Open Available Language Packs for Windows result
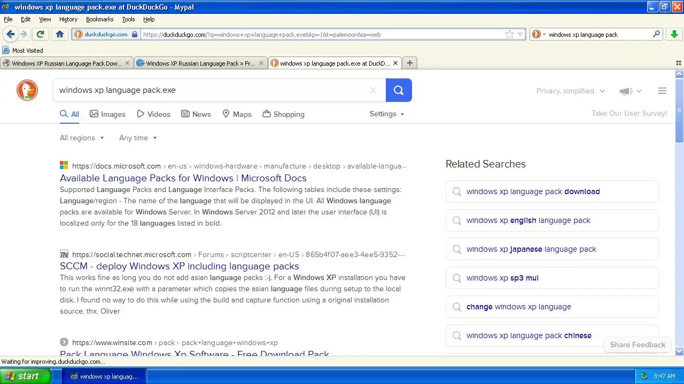Image resolution: width=684 pixels, height=384 pixels. 183,178
